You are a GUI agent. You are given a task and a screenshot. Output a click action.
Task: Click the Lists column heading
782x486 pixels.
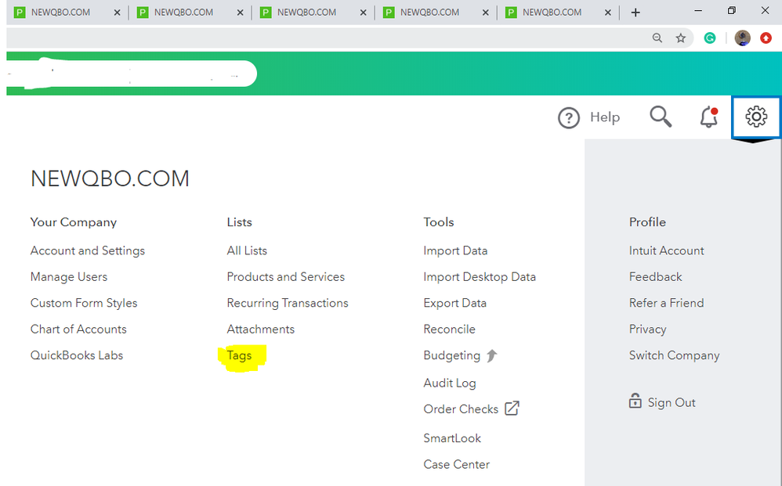click(x=240, y=222)
